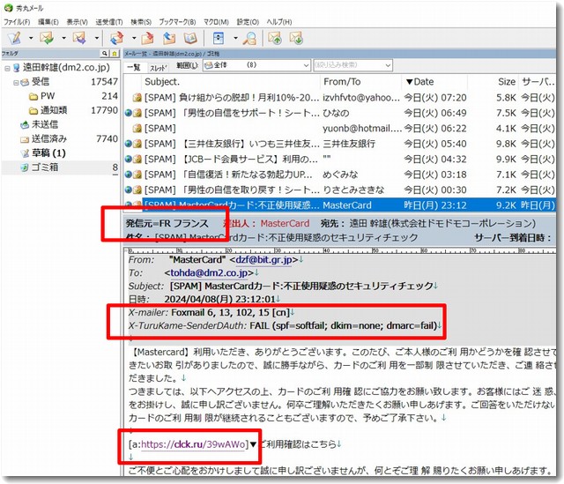This screenshot has width=564, height=484.
Task: Click the new mail compose icon
Action: [x=14, y=38]
